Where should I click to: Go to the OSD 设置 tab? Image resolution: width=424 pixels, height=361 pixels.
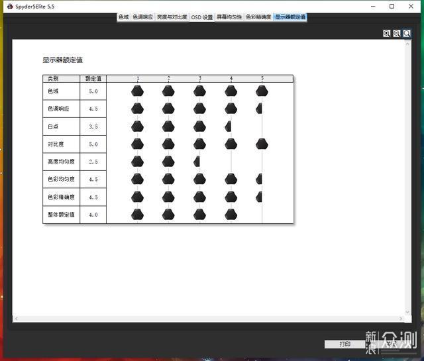coord(202,17)
